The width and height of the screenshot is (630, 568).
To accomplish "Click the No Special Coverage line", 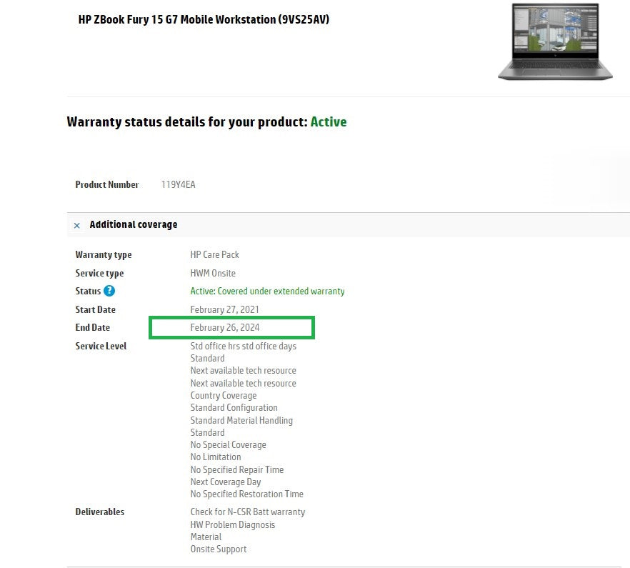I will click(229, 445).
